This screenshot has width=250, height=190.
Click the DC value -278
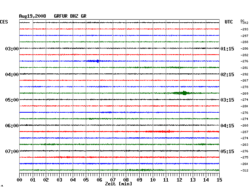point(244,87)
